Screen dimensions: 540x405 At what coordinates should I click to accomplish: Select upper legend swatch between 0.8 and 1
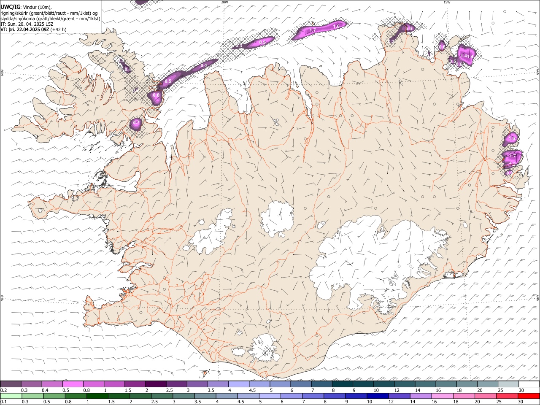pos(93,384)
